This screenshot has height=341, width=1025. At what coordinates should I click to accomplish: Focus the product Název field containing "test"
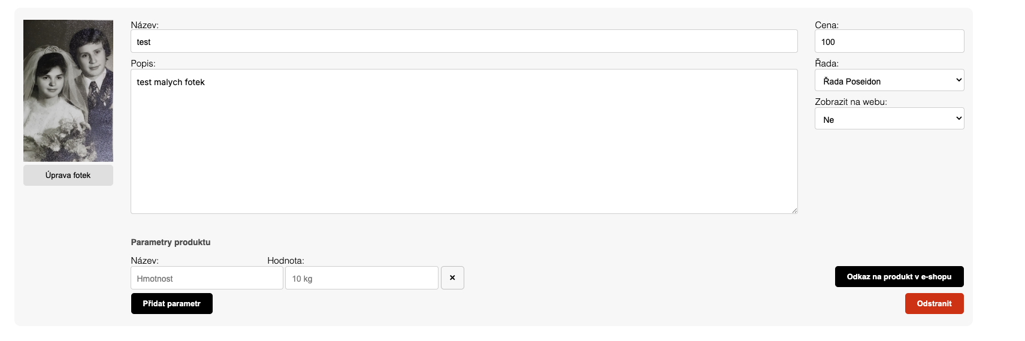[464, 41]
